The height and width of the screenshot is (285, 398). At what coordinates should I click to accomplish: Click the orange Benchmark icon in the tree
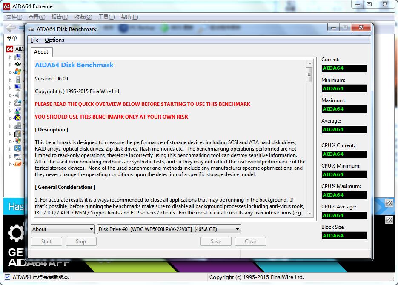pos(17,164)
